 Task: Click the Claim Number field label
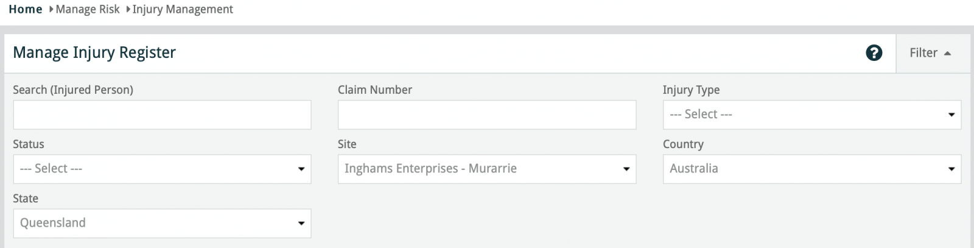(x=375, y=90)
